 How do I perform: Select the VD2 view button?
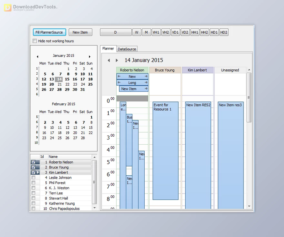click(185, 33)
